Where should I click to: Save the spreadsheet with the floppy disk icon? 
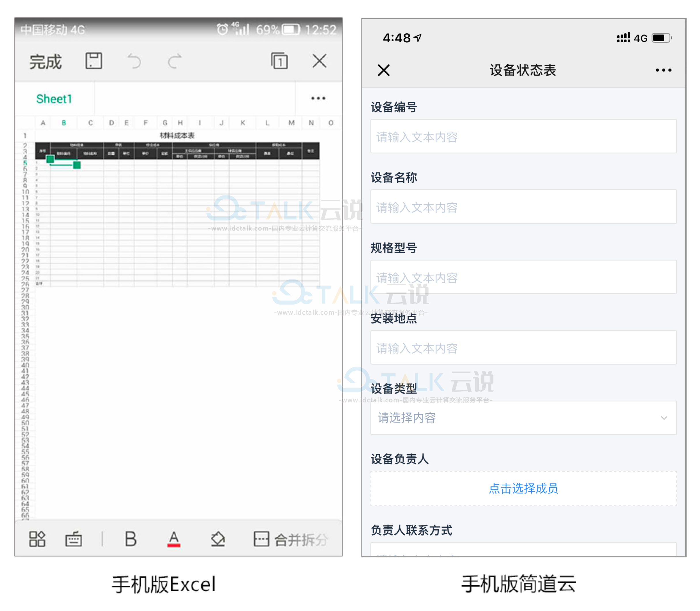(94, 61)
